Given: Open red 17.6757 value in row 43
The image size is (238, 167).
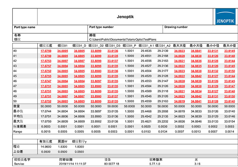Looking at the screenshot, I should point(46,66).
